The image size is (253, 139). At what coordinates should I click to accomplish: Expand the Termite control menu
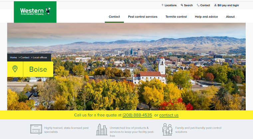[x=176, y=17]
